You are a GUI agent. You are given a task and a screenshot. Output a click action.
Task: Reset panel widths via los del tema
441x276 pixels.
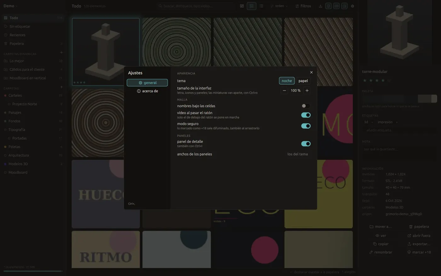(x=297, y=154)
